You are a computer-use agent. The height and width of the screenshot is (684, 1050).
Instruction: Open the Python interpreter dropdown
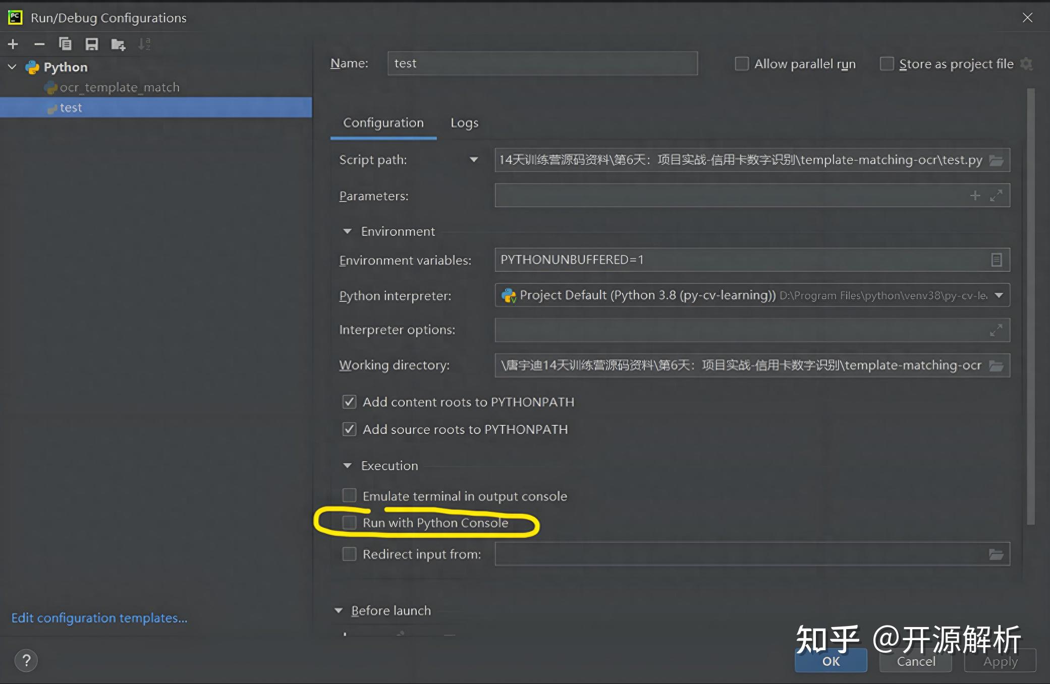pos(998,295)
